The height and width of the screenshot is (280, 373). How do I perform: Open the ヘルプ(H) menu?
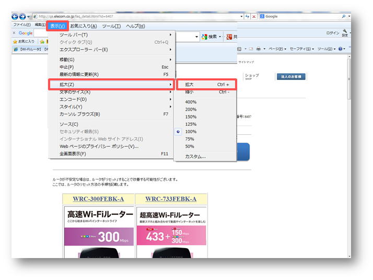135,26
